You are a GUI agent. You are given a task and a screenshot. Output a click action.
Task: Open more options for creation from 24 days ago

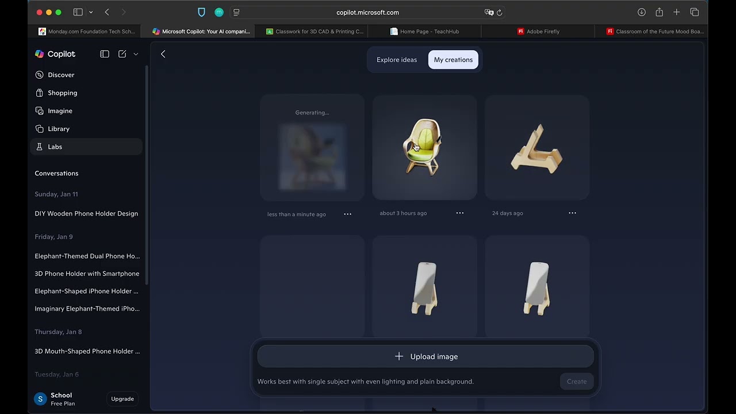(x=572, y=213)
